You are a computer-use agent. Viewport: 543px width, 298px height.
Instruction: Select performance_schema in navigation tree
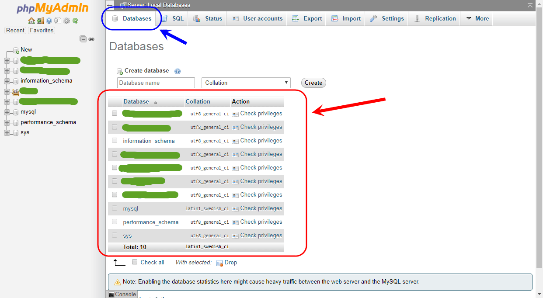pos(48,122)
